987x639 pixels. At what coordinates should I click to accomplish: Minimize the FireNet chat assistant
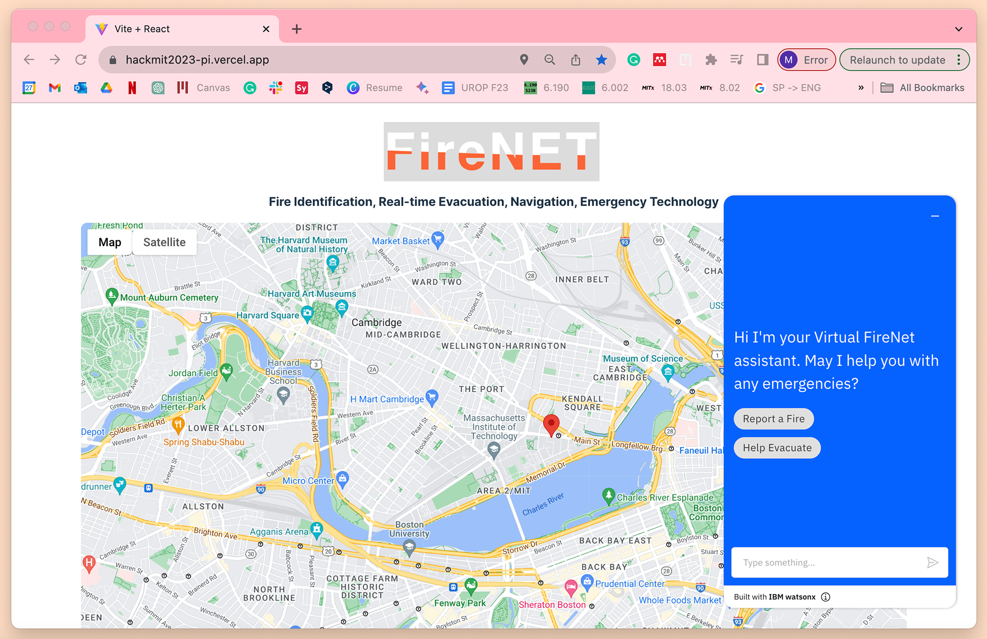click(935, 216)
